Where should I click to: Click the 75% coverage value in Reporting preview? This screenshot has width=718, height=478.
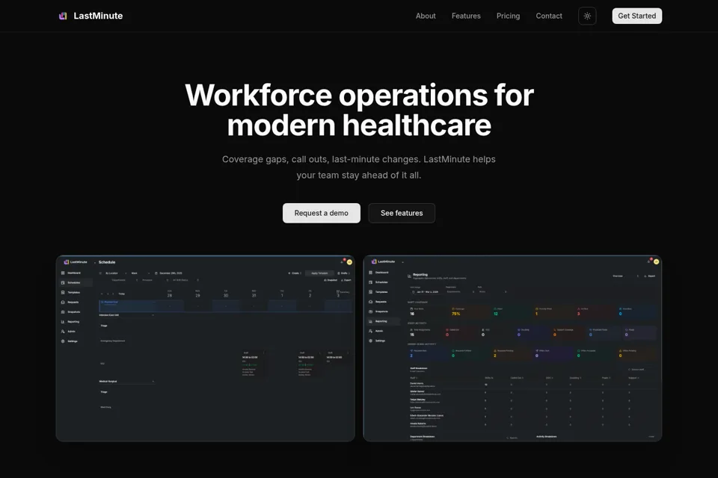tap(455, 314)
